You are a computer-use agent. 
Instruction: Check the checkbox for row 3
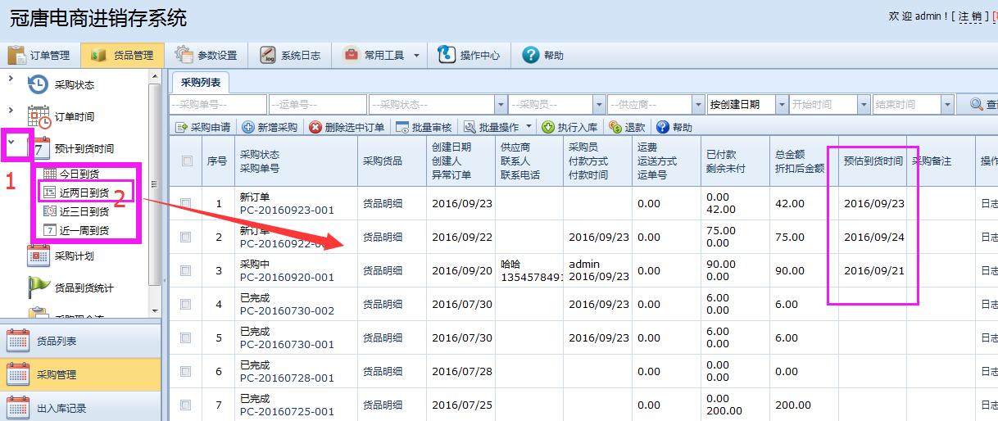click(185, 270)
